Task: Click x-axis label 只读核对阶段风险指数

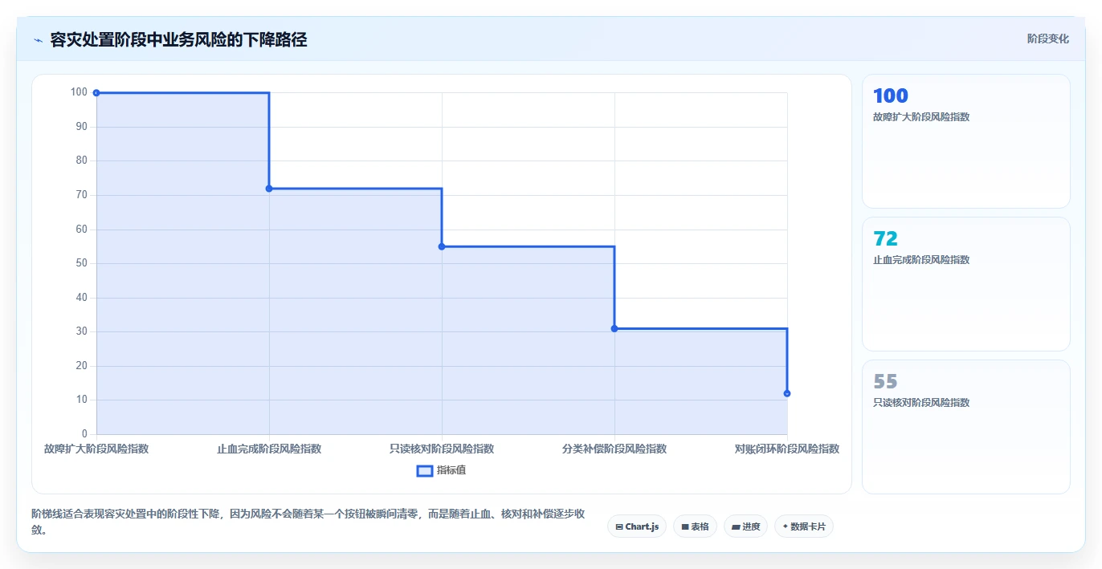Action: click(x=442, y=449)
